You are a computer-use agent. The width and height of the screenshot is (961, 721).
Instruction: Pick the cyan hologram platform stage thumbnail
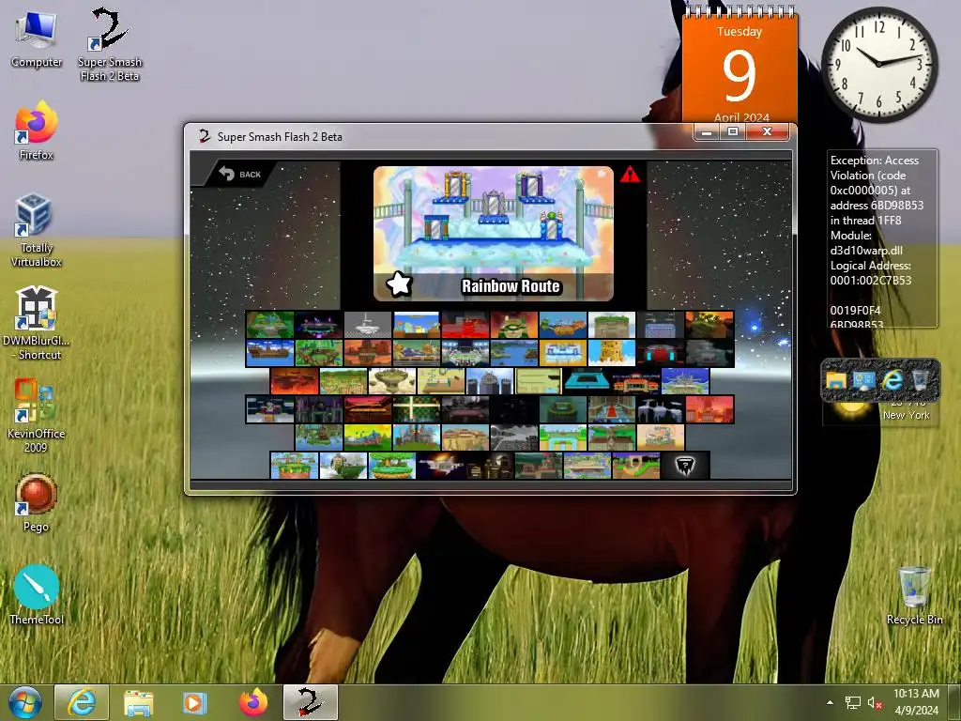pyautogui.click(x=587, y=381)
